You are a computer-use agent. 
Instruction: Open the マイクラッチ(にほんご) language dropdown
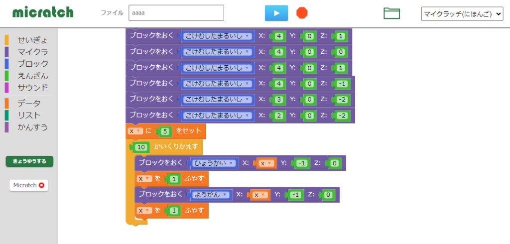(x=462, y=13)
